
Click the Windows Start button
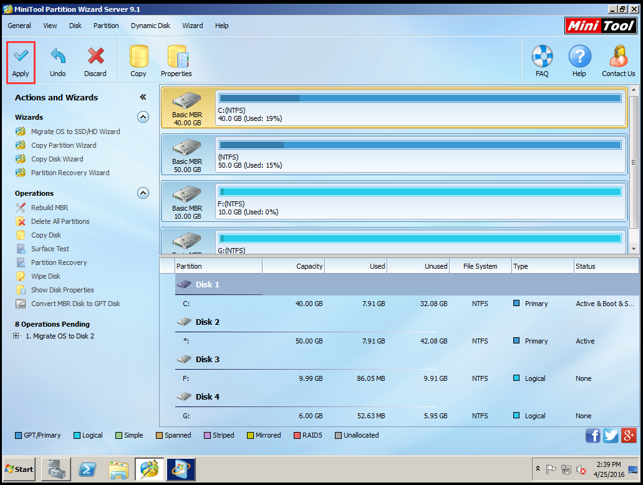point(19,469)
